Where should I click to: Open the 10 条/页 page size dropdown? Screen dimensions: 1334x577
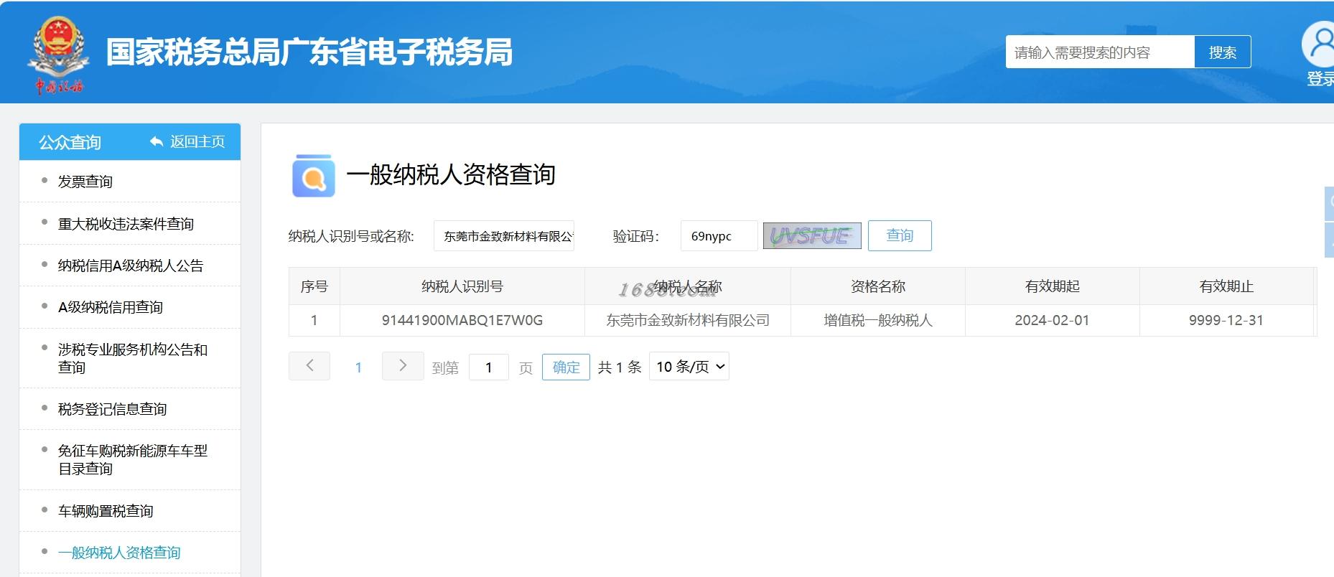tap(689, 367)
